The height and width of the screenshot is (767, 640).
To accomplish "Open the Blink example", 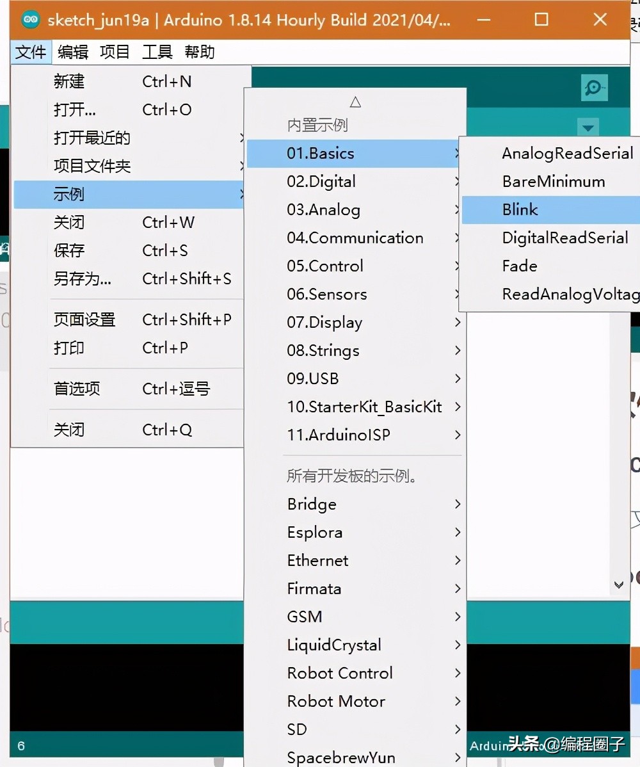I will [551, 210].
